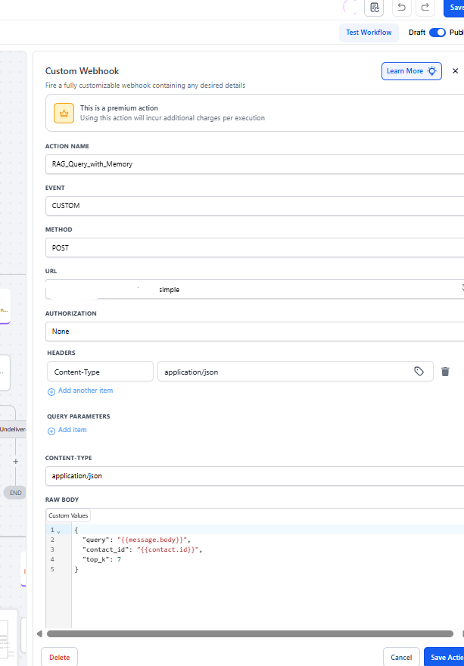
Task: Click line number 5 in code gutter
Action: [x=53, y=569]
